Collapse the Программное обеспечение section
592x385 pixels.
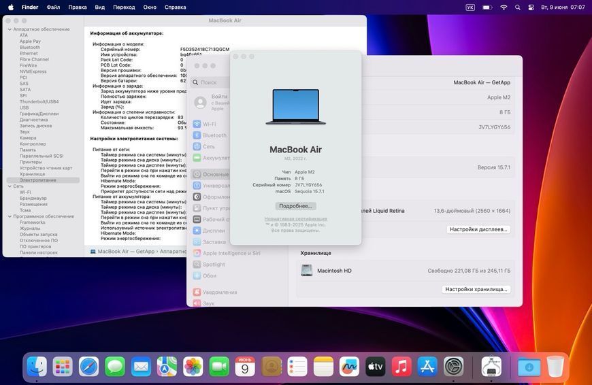point(10,216)
